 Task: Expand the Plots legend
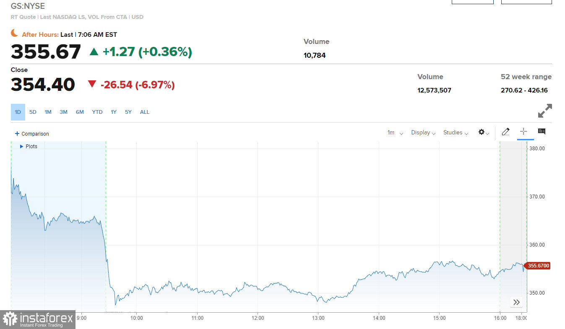pos(29,147)
